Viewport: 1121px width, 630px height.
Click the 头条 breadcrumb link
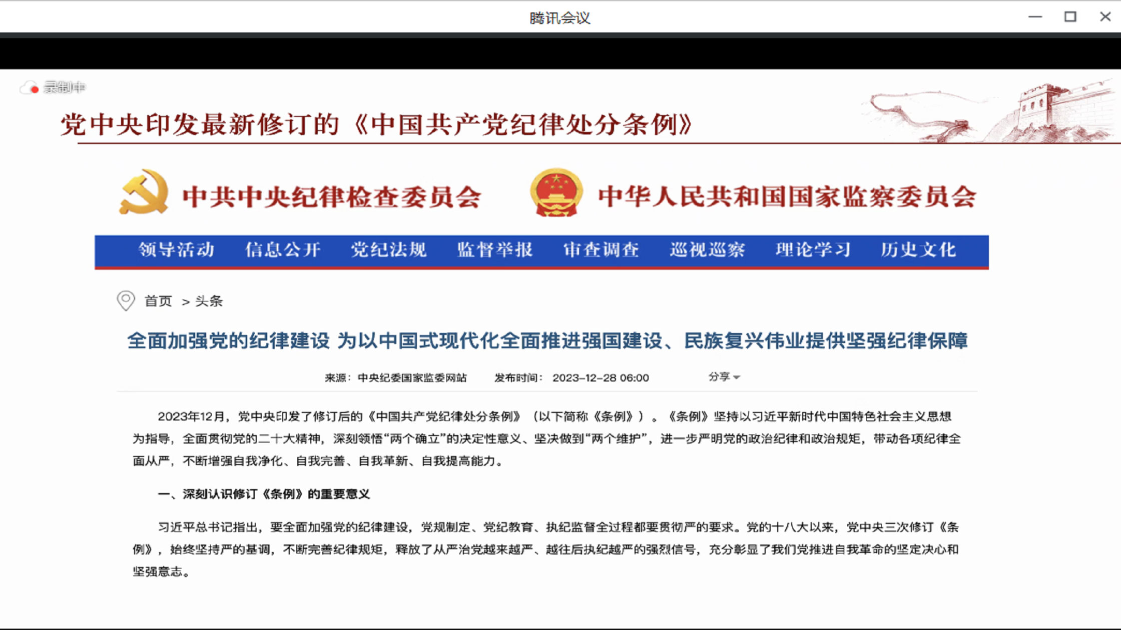tap(209, 301)
